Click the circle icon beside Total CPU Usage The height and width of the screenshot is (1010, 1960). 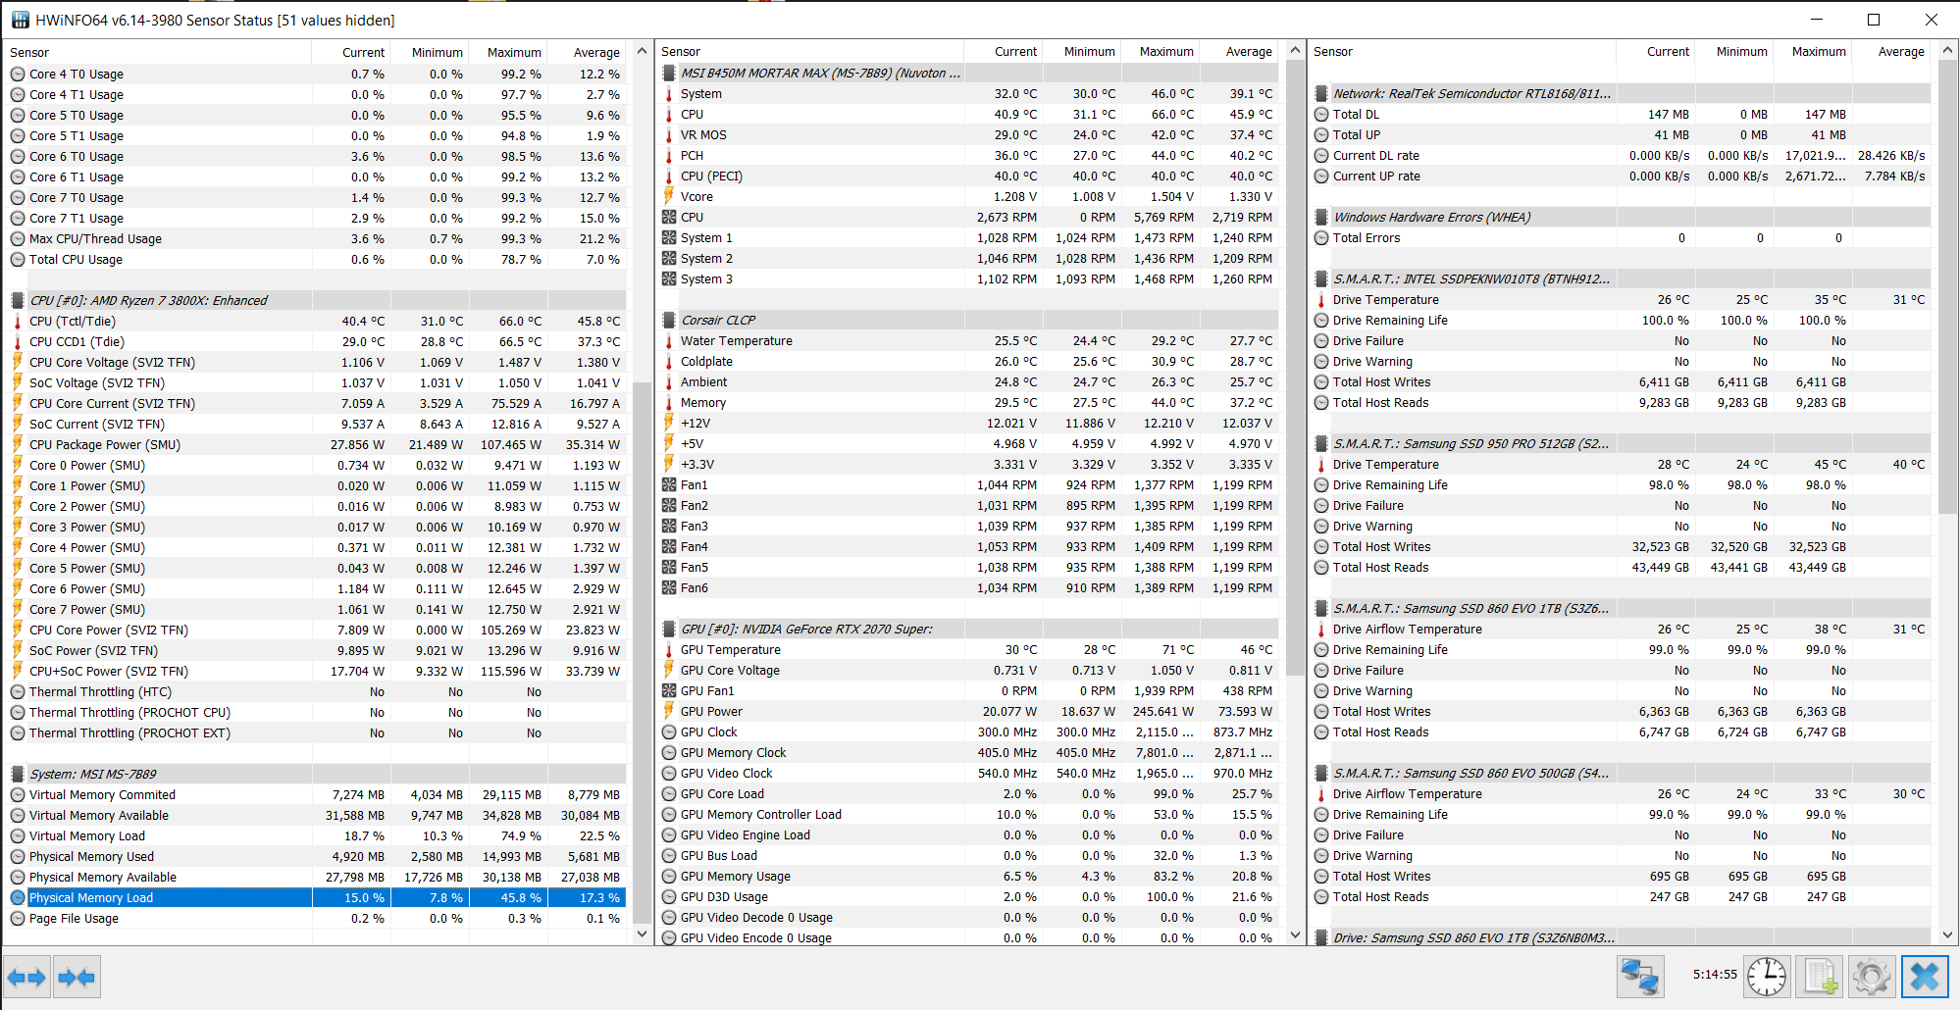(x=18, y=260)
